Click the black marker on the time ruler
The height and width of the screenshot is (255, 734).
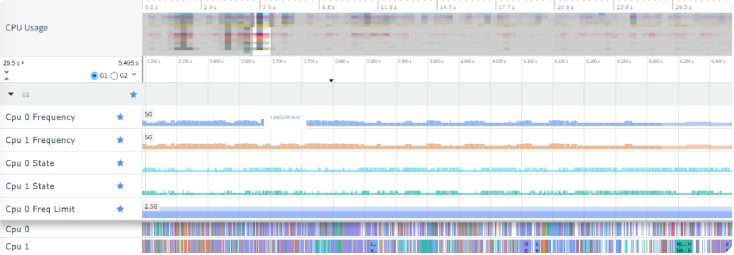coord(331,81)
